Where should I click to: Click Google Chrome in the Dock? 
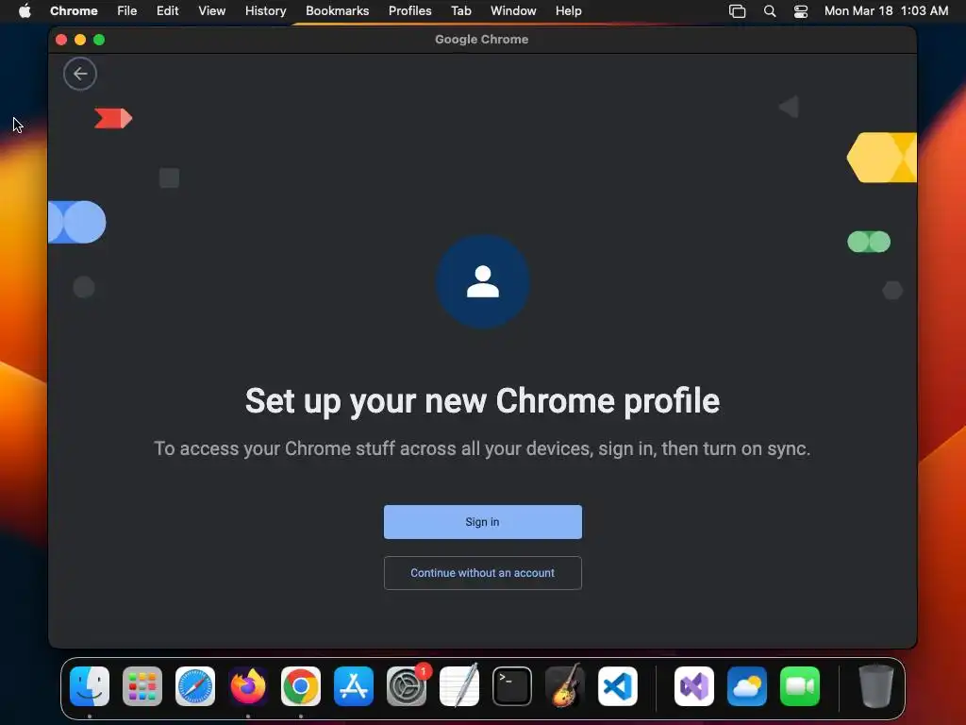click(301, 686)
